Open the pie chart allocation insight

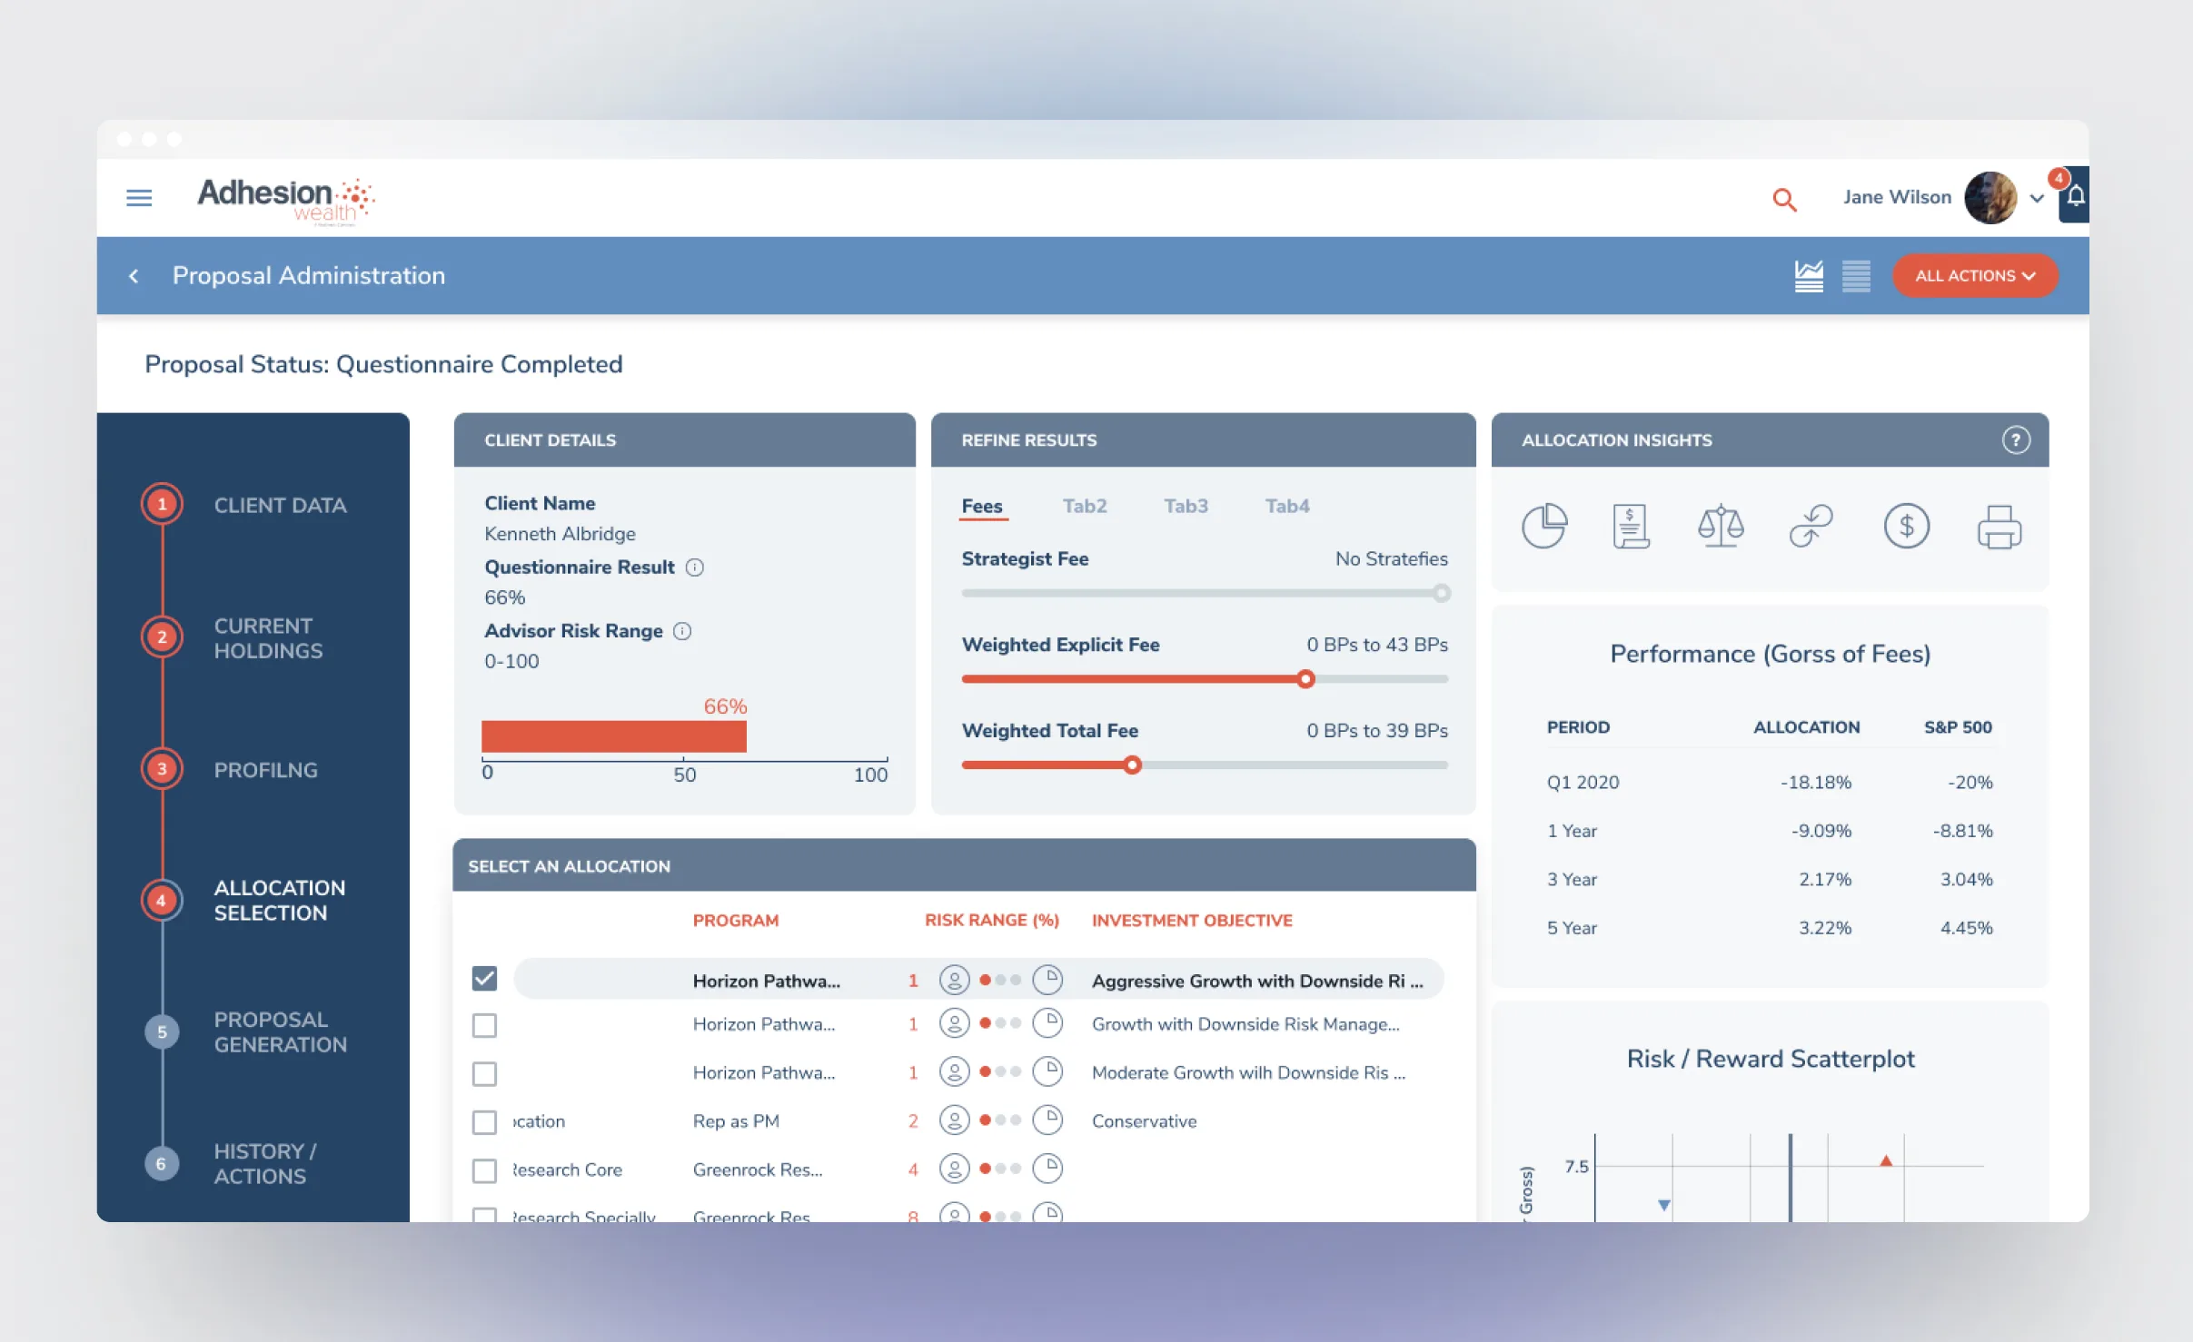click(x=1544, y=526)
